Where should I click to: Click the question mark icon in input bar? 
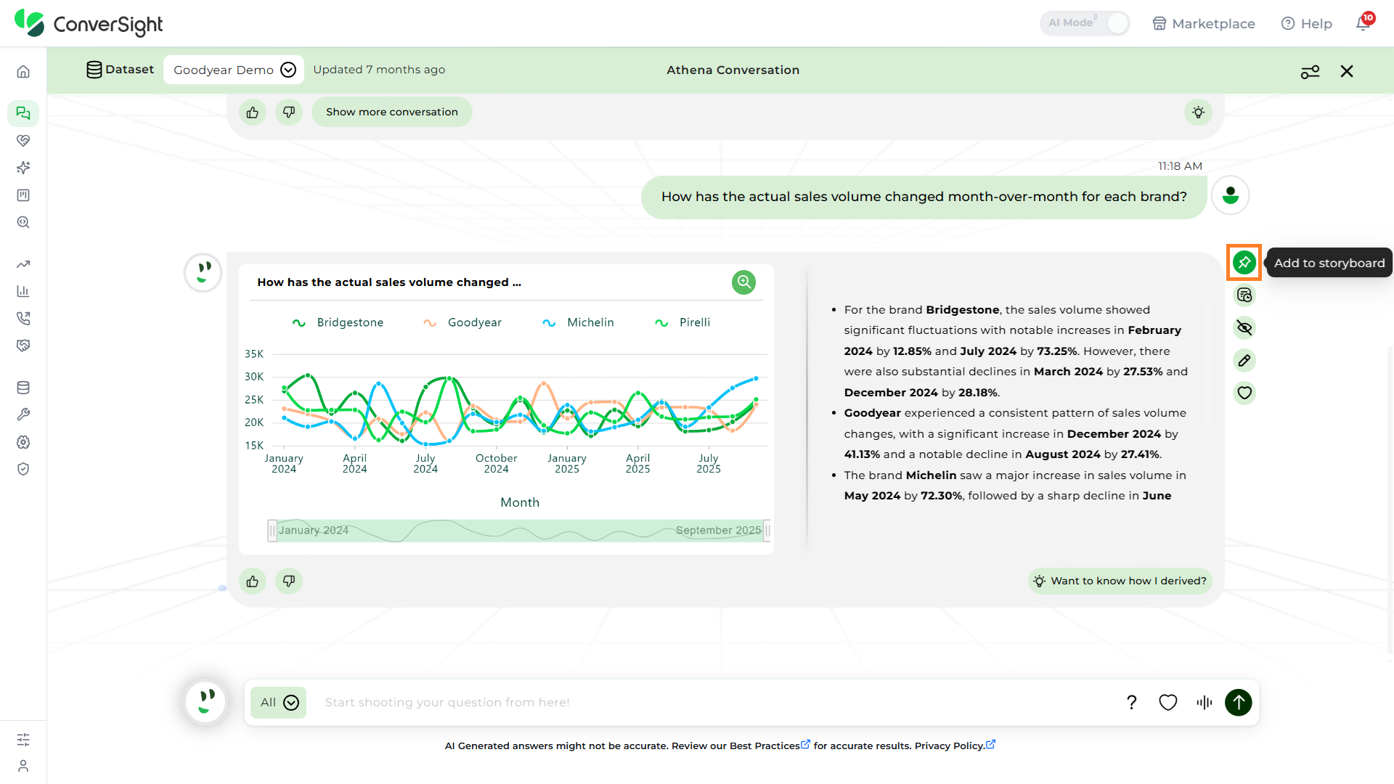click(1131, 702)
